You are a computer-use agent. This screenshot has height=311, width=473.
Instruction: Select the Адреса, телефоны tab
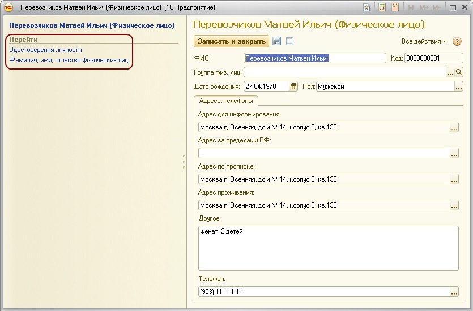coord(226,101)
